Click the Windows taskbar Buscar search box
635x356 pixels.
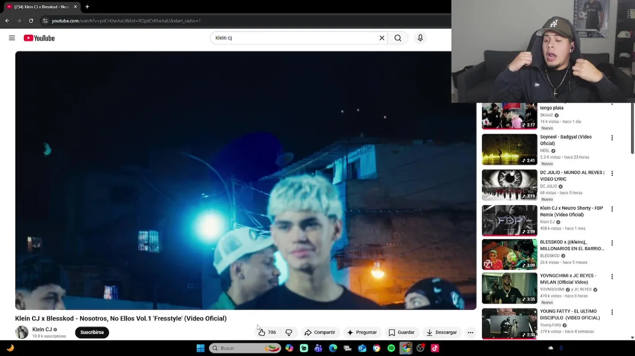[245, 348]
